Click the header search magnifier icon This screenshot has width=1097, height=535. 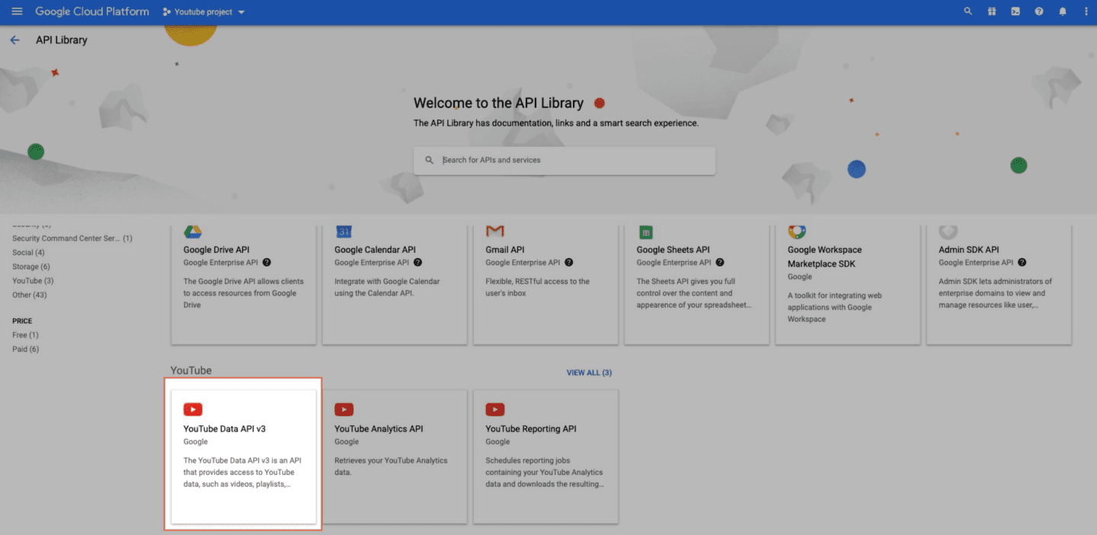(x=968, y=11)
